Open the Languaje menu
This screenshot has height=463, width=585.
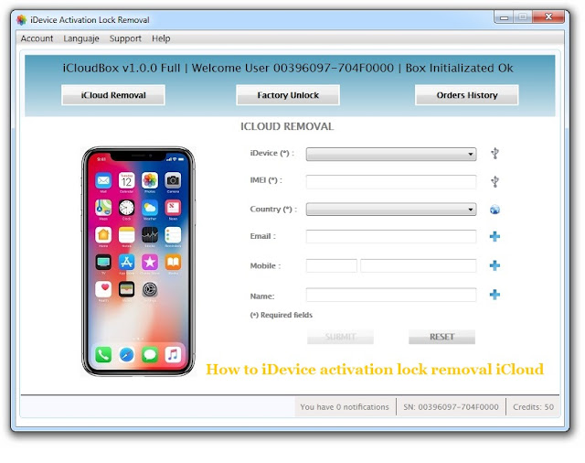(x=81, y=38)
